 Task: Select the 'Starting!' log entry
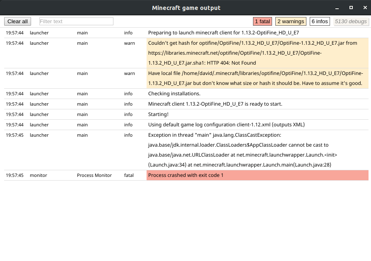pyautogui.click(x=158, y=114)
